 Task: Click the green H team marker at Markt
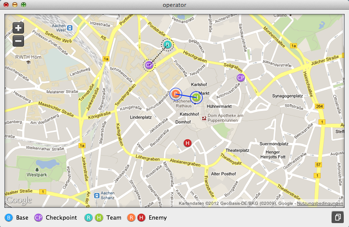coord(196,98)
